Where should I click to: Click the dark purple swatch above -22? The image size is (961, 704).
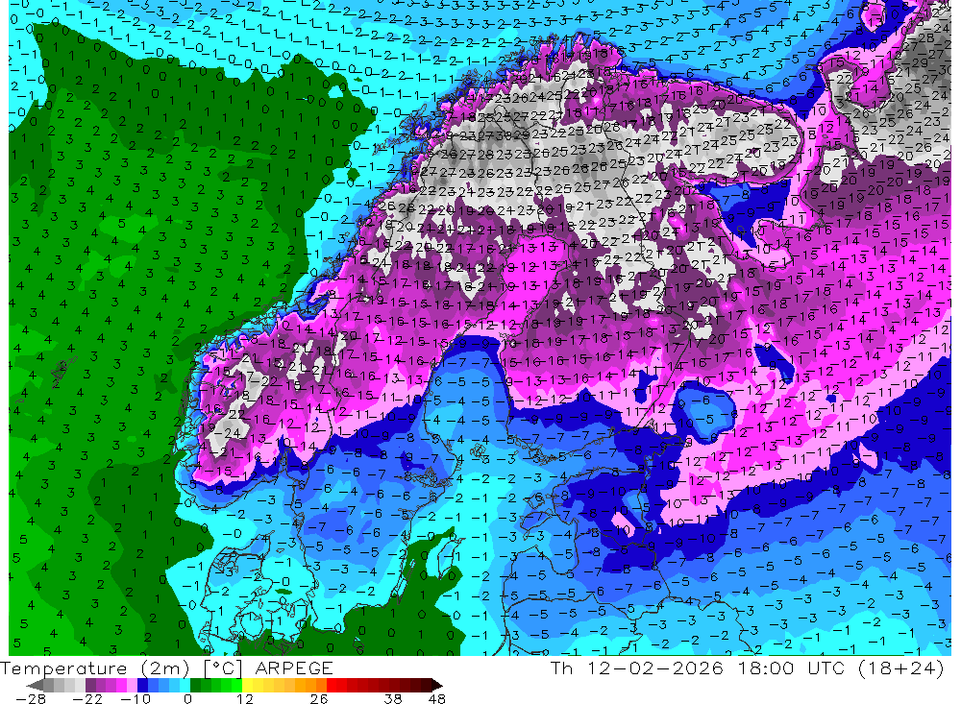pos(90,685)
